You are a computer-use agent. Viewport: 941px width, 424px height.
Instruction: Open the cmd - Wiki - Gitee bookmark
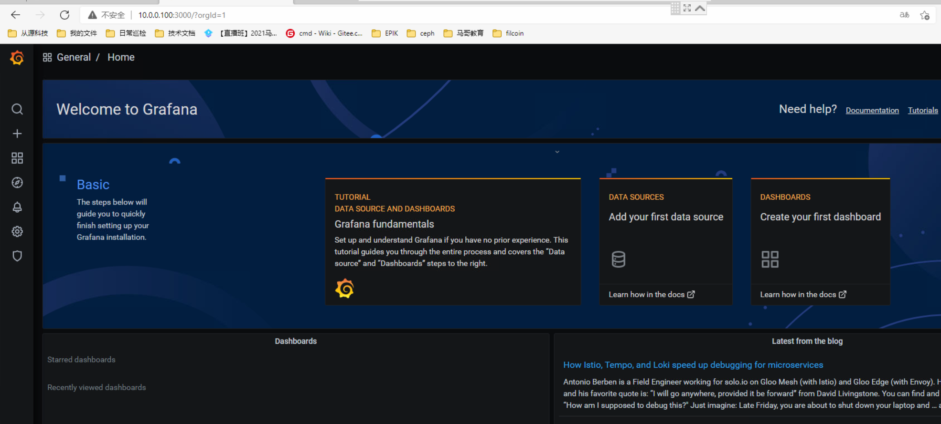pos(324,33)
